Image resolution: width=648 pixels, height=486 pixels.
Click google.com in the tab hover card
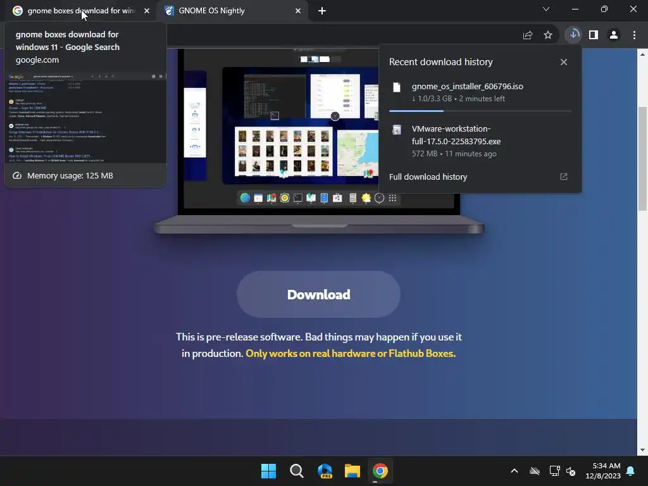click(x=37, y=60)
